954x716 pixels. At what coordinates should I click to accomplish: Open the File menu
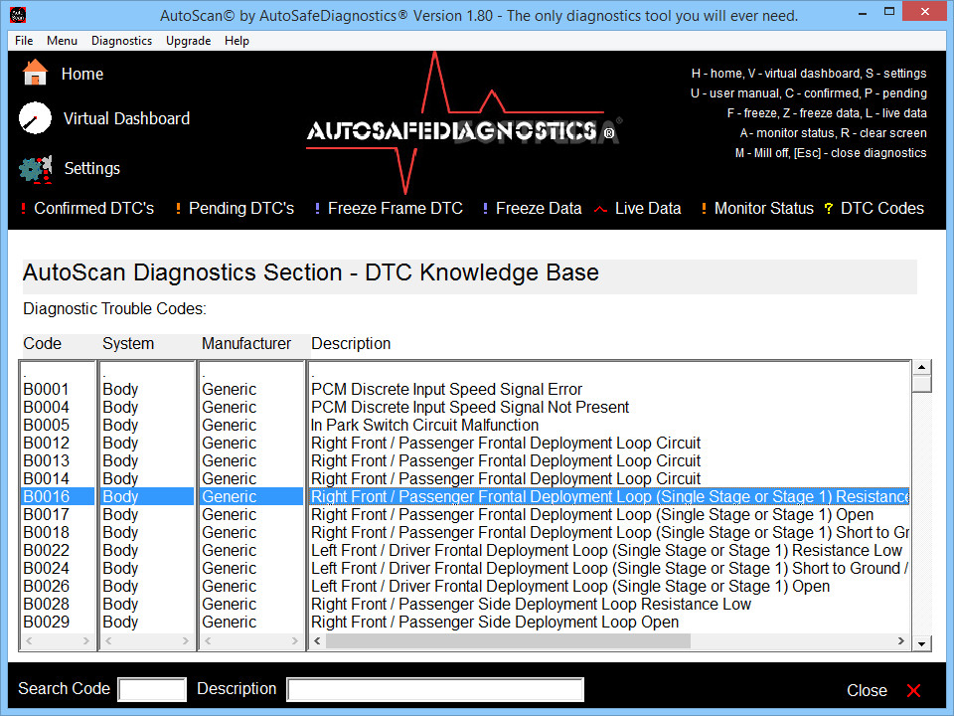click(x=23, y=41)
